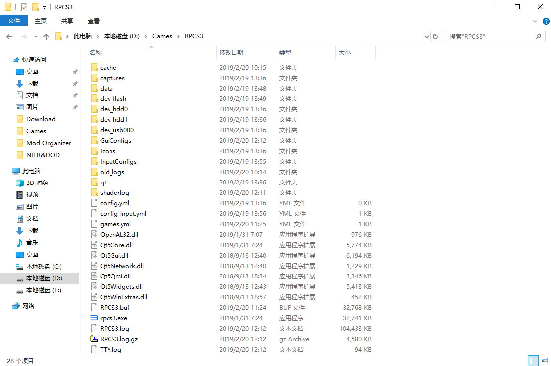Select the GuiConfigs folder icon
The height and width of the screenshot is (366, 551).
(94, 140)
